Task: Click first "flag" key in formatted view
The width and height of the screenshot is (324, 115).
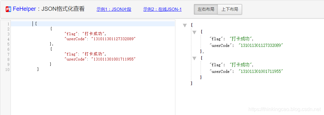Action: point(217,39)
